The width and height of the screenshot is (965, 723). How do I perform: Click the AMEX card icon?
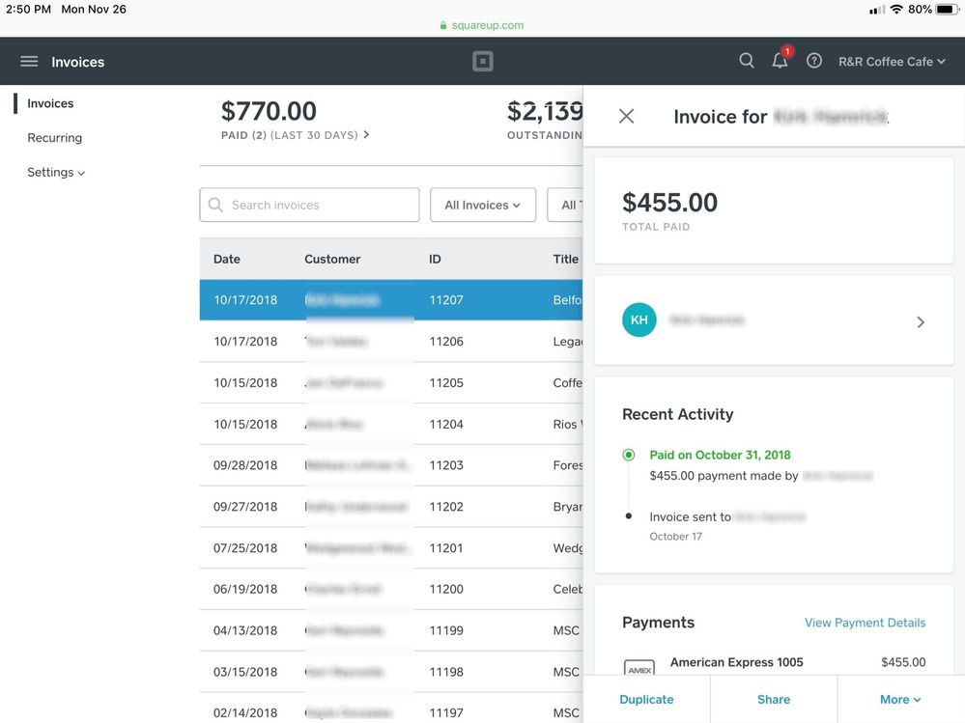tap(639, 667)
